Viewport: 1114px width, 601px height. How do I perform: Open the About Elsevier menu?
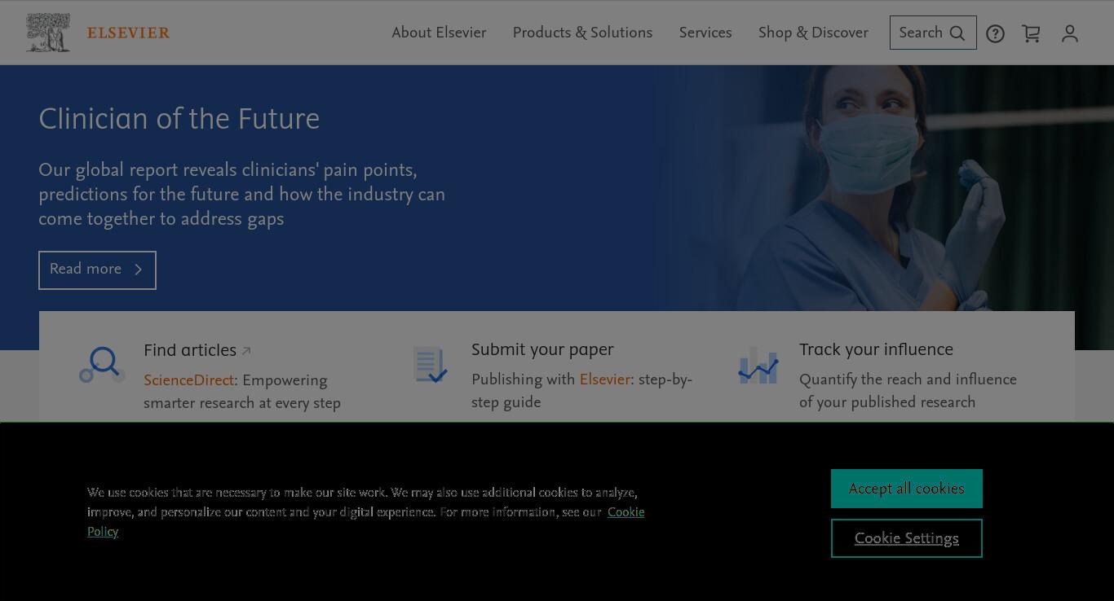[439, 33]
